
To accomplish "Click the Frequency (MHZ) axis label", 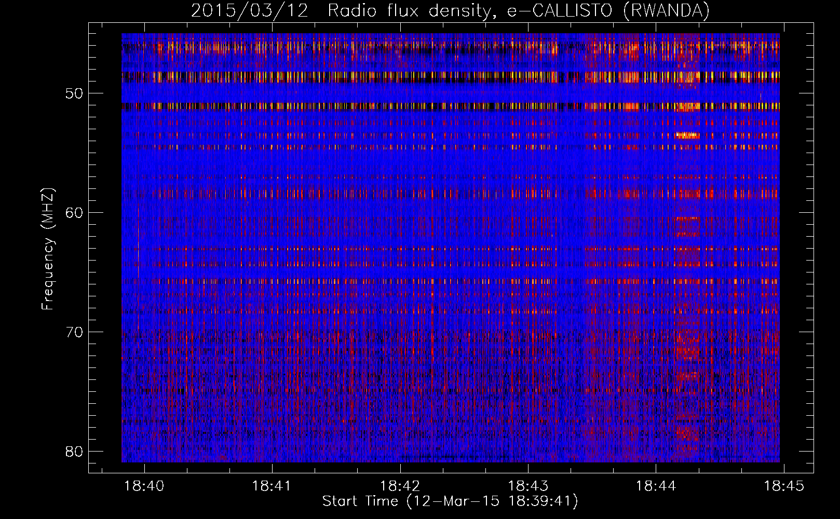I will coord(48,249).
